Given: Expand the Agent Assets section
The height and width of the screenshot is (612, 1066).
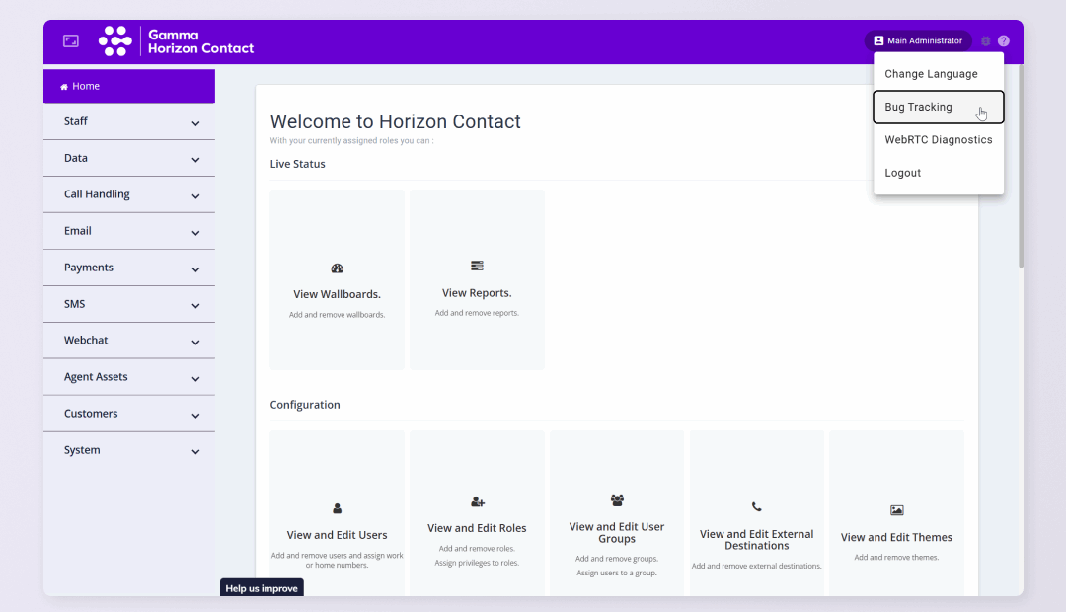Looking at the screenshot, I should pyautogui.click(x=129, y=377).
